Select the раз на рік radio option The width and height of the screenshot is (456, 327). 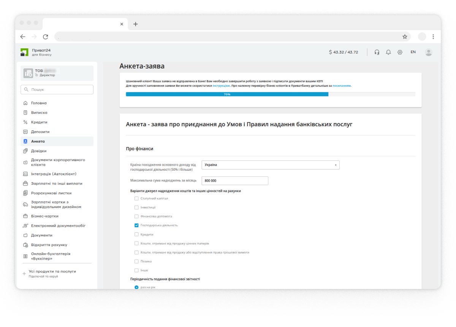tap(136, 287)
